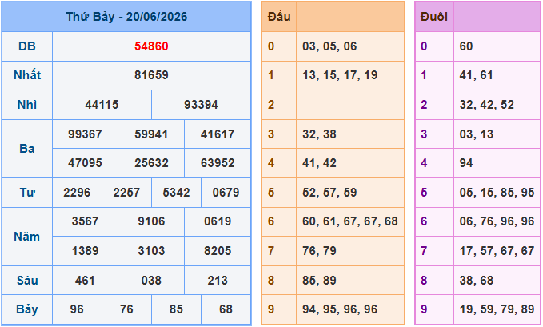Viewport: 543px width, 327px height.
Task: Click sixth prize number 461
Action: coord(85,281)
